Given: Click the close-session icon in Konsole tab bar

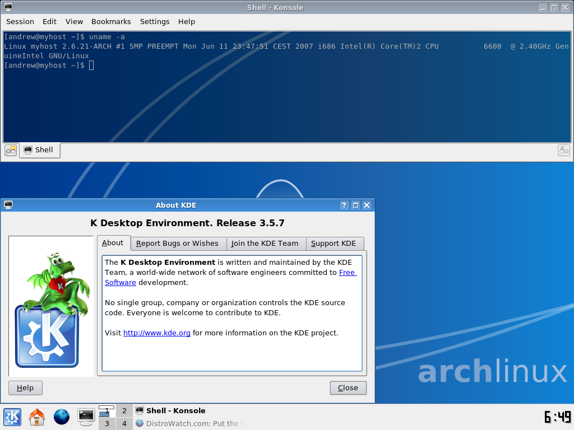Looking at the screenshot, I should (x=564, y=150).
